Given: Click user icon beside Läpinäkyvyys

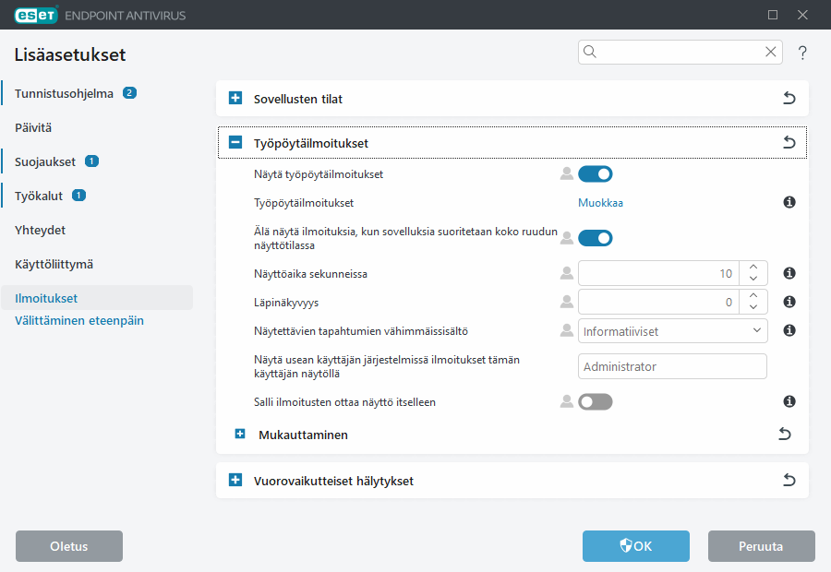Looking at the screenshot, I should tap(567, 302).
